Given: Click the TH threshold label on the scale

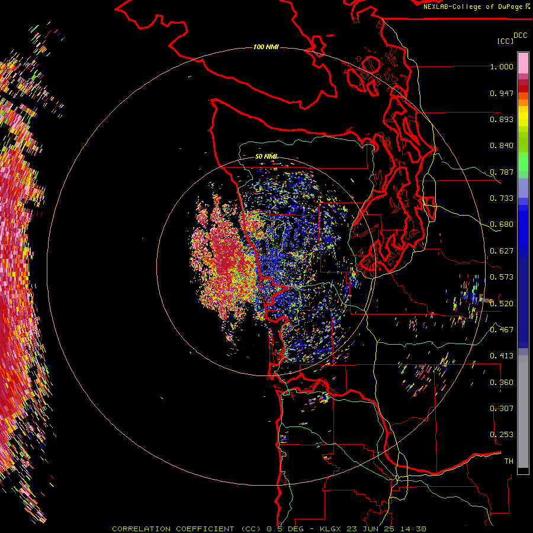Looking at the screenshot, I should [509, 461].
